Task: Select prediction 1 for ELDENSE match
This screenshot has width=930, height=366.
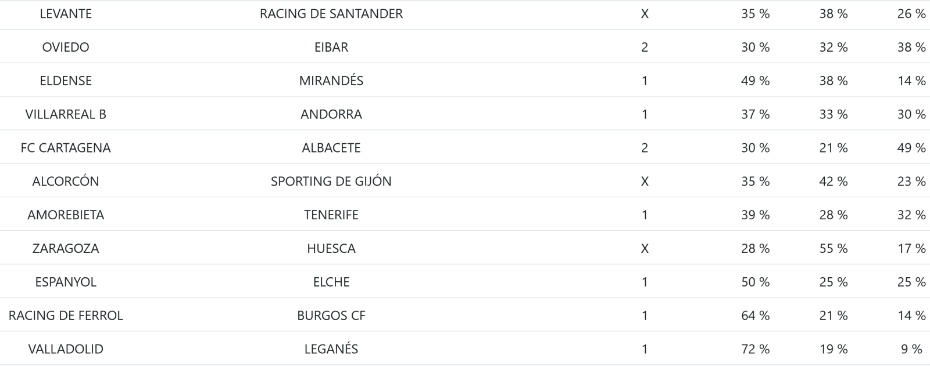Action: (645, 81)
